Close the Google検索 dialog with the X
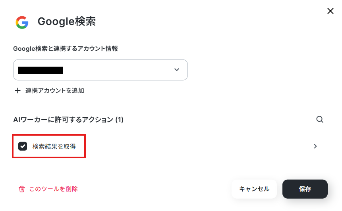The width and height of the screenshot is (342, 211). (330, 11)
